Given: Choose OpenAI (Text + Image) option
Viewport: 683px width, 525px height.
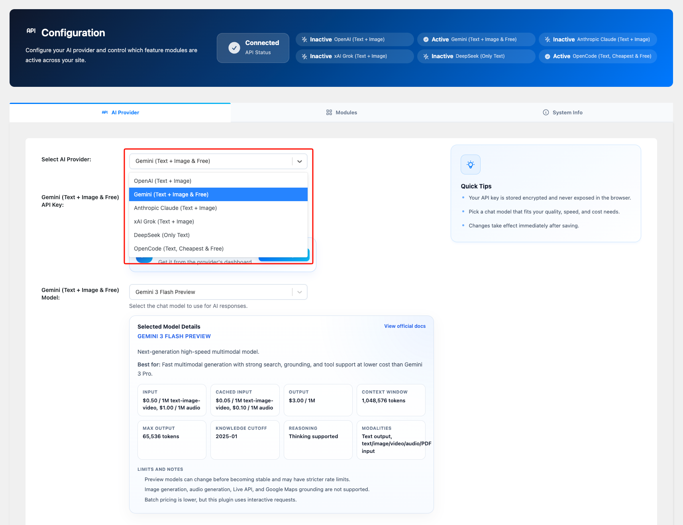Looking at the screenshot, I should 218,181.
